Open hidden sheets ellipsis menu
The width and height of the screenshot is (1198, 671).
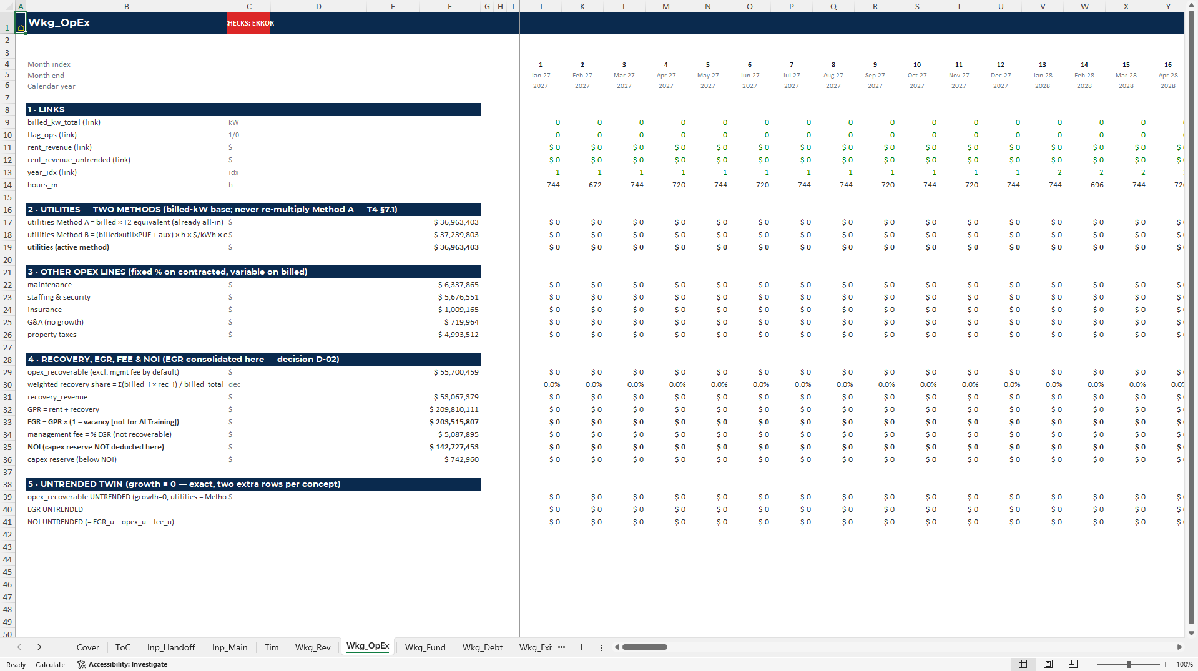561,647
